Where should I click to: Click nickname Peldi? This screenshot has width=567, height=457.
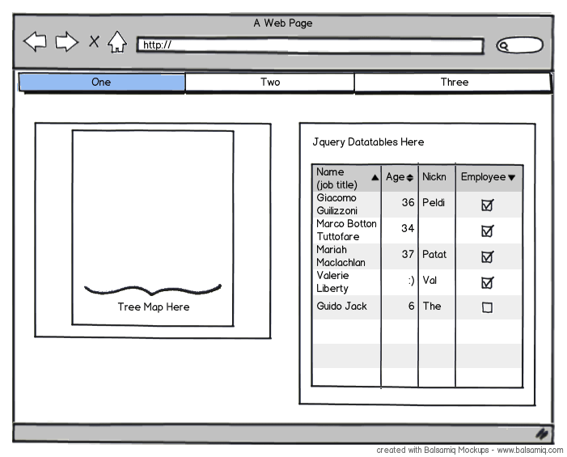(x=434, y=202)
